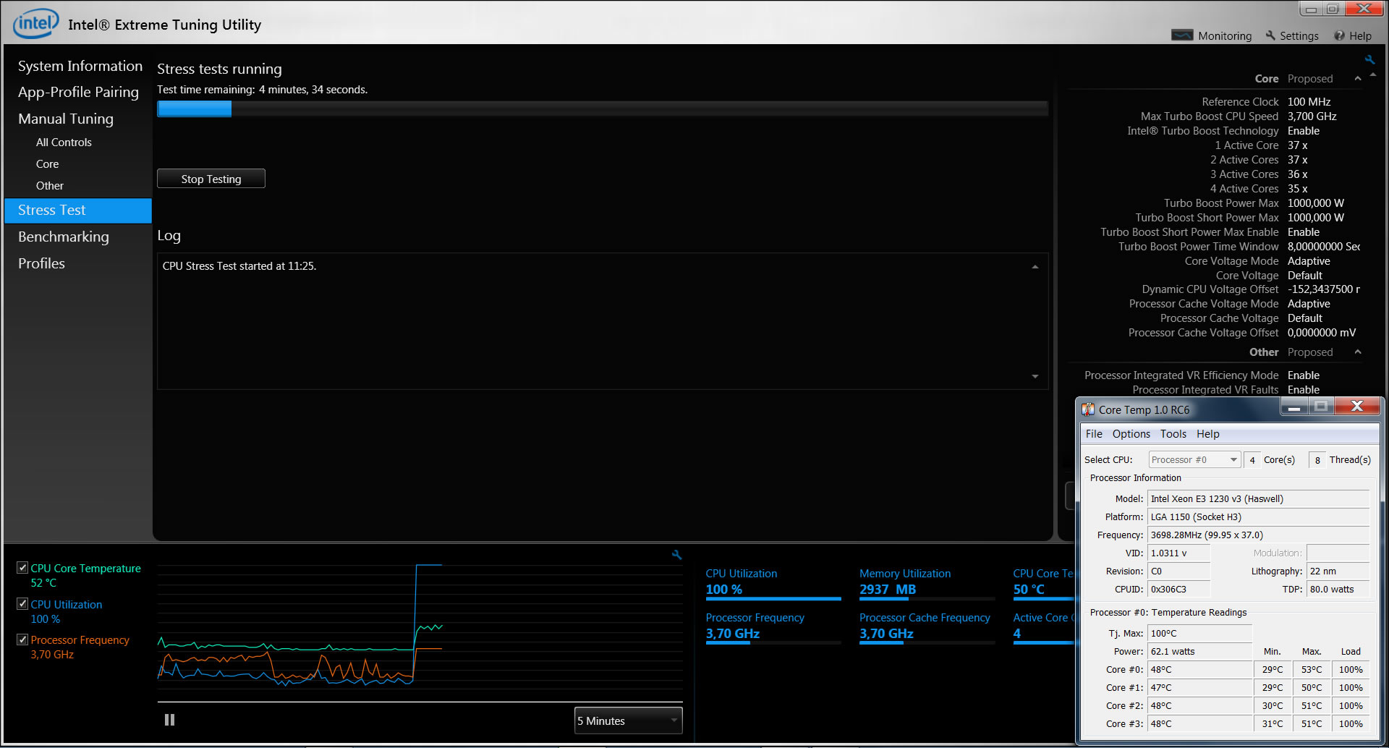Open Help menu in Core Temp
1389x748 pixels.
[1208, 434]
